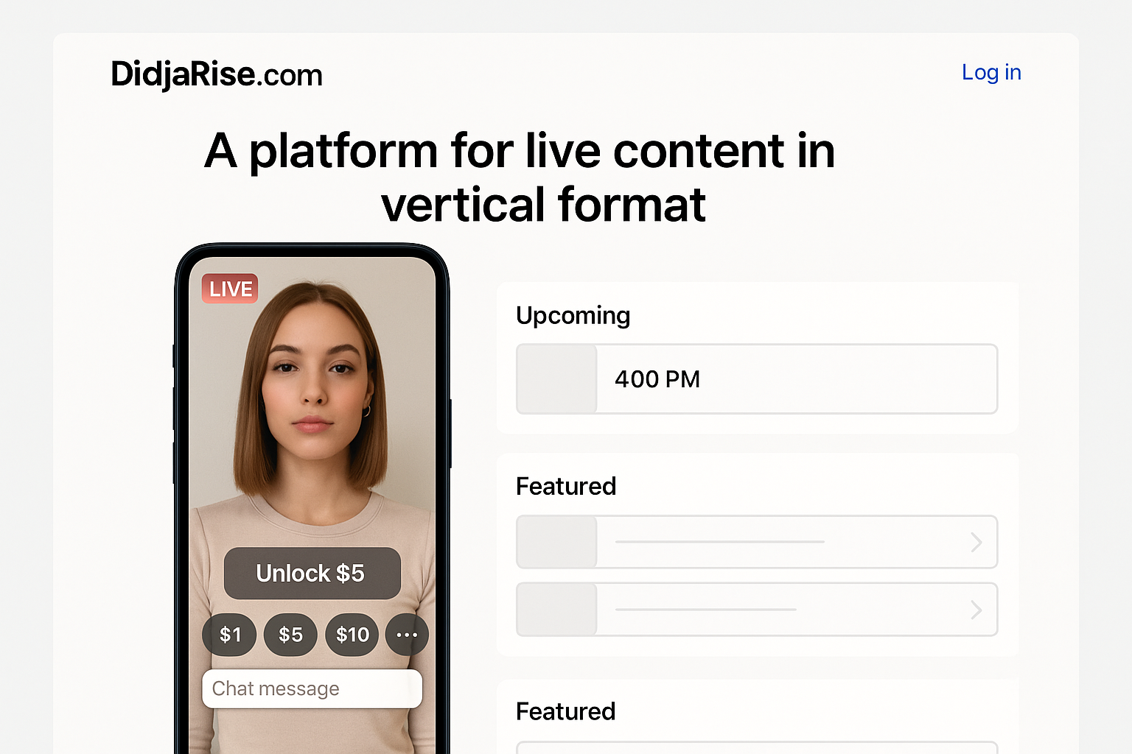Open the three-dots more tips option
The image size is (1132, 754).
pyautogui.click(x=407, y=635)
